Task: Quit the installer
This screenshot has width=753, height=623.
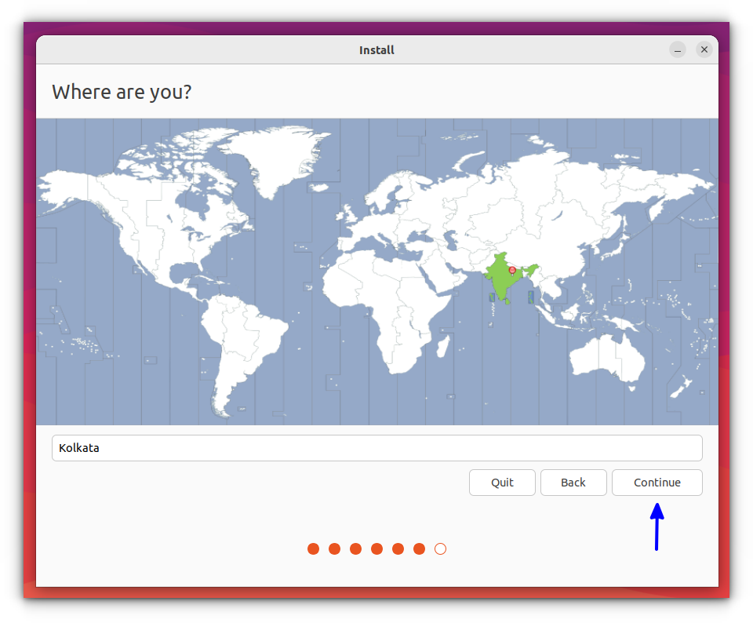Action: click(x=502, y=483)
